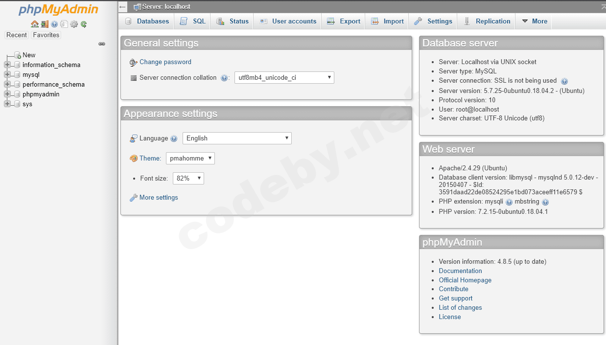Open the User accounts tab

click(288, 21)
